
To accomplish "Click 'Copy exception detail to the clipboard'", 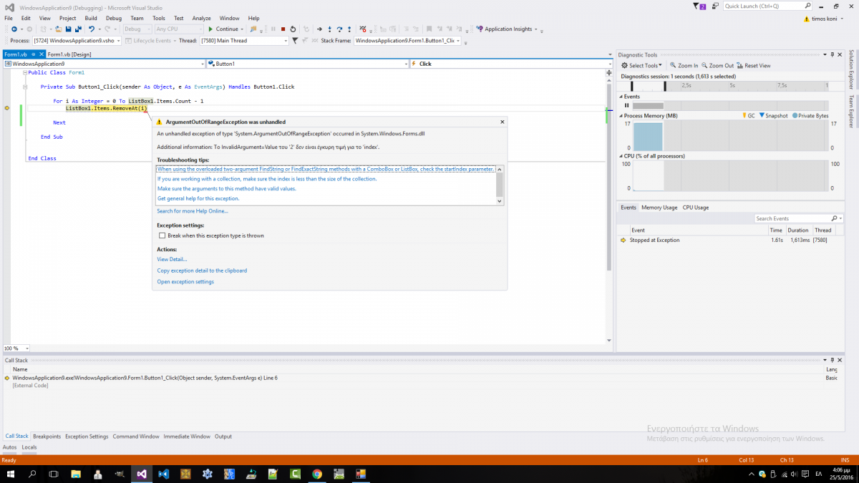I will click(203, 271).
